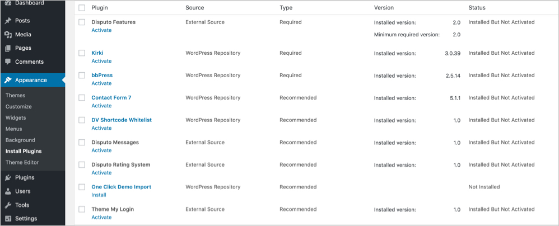Tick the Contact Form 7 checkbox

(82, 97)
